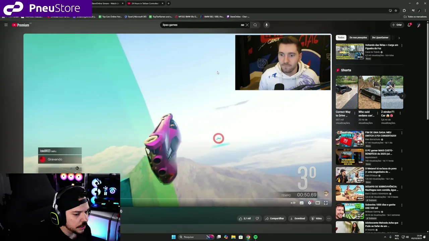Click the Download button
This screenshot has height=241, width=429.
(298, 219)
